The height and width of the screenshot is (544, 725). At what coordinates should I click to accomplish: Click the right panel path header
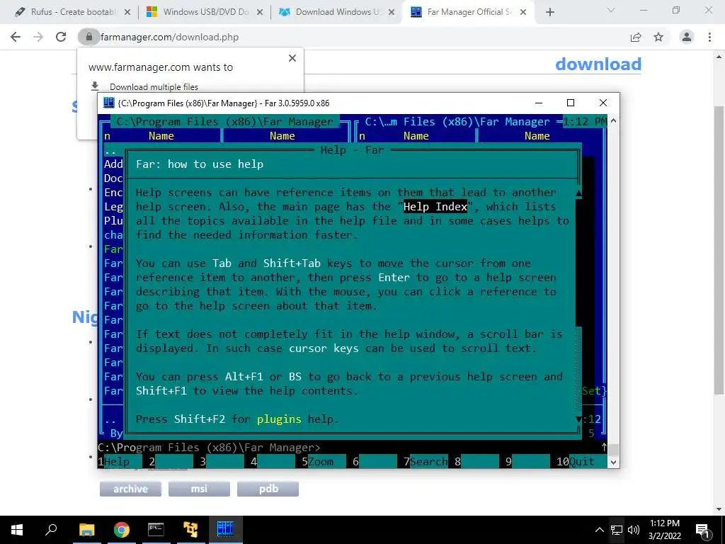(x=457, y=122)
